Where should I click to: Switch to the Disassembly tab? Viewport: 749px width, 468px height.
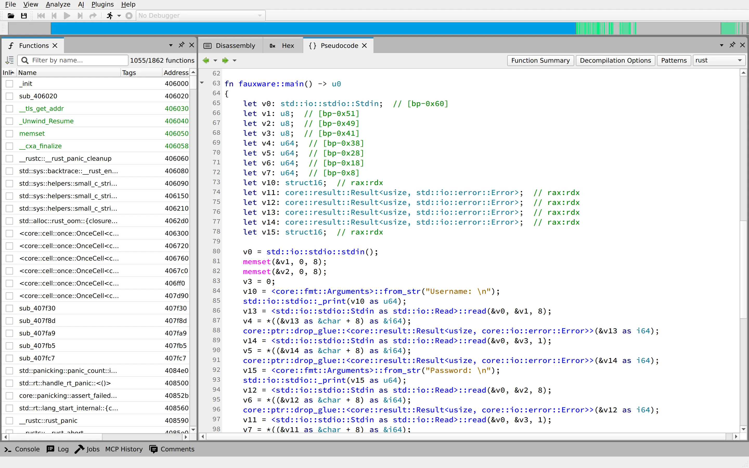[230, 45]
